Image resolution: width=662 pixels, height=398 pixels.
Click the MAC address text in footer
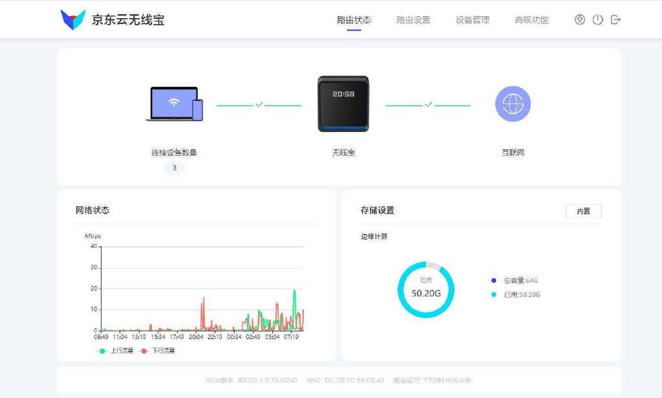[345, 381]
